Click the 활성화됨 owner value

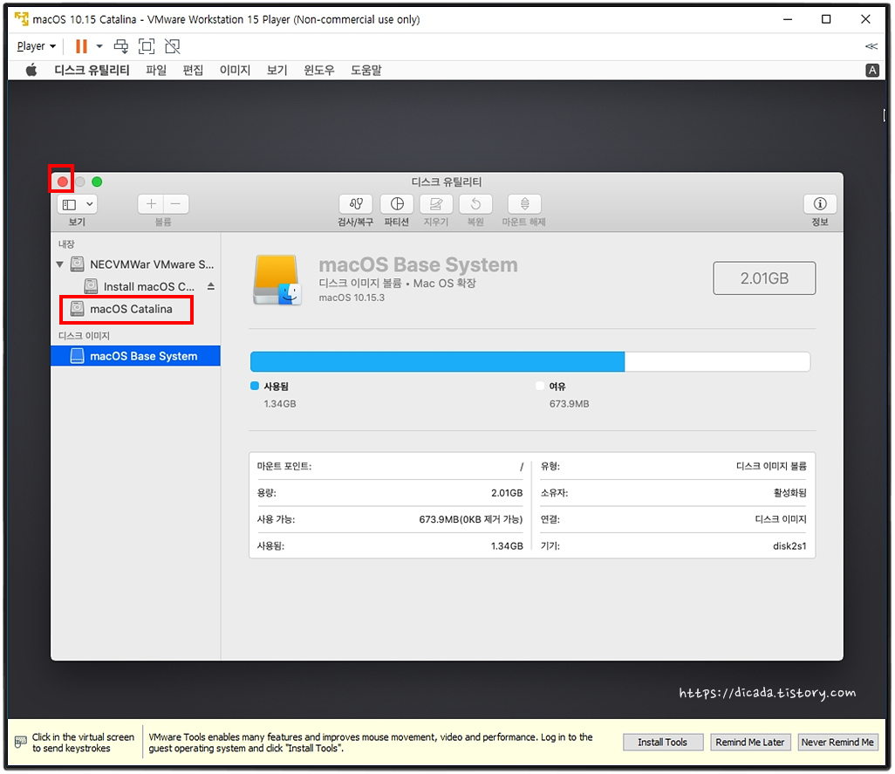point(790,493)
